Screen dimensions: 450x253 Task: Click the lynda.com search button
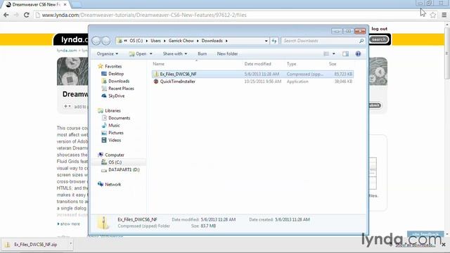(379, 39)
